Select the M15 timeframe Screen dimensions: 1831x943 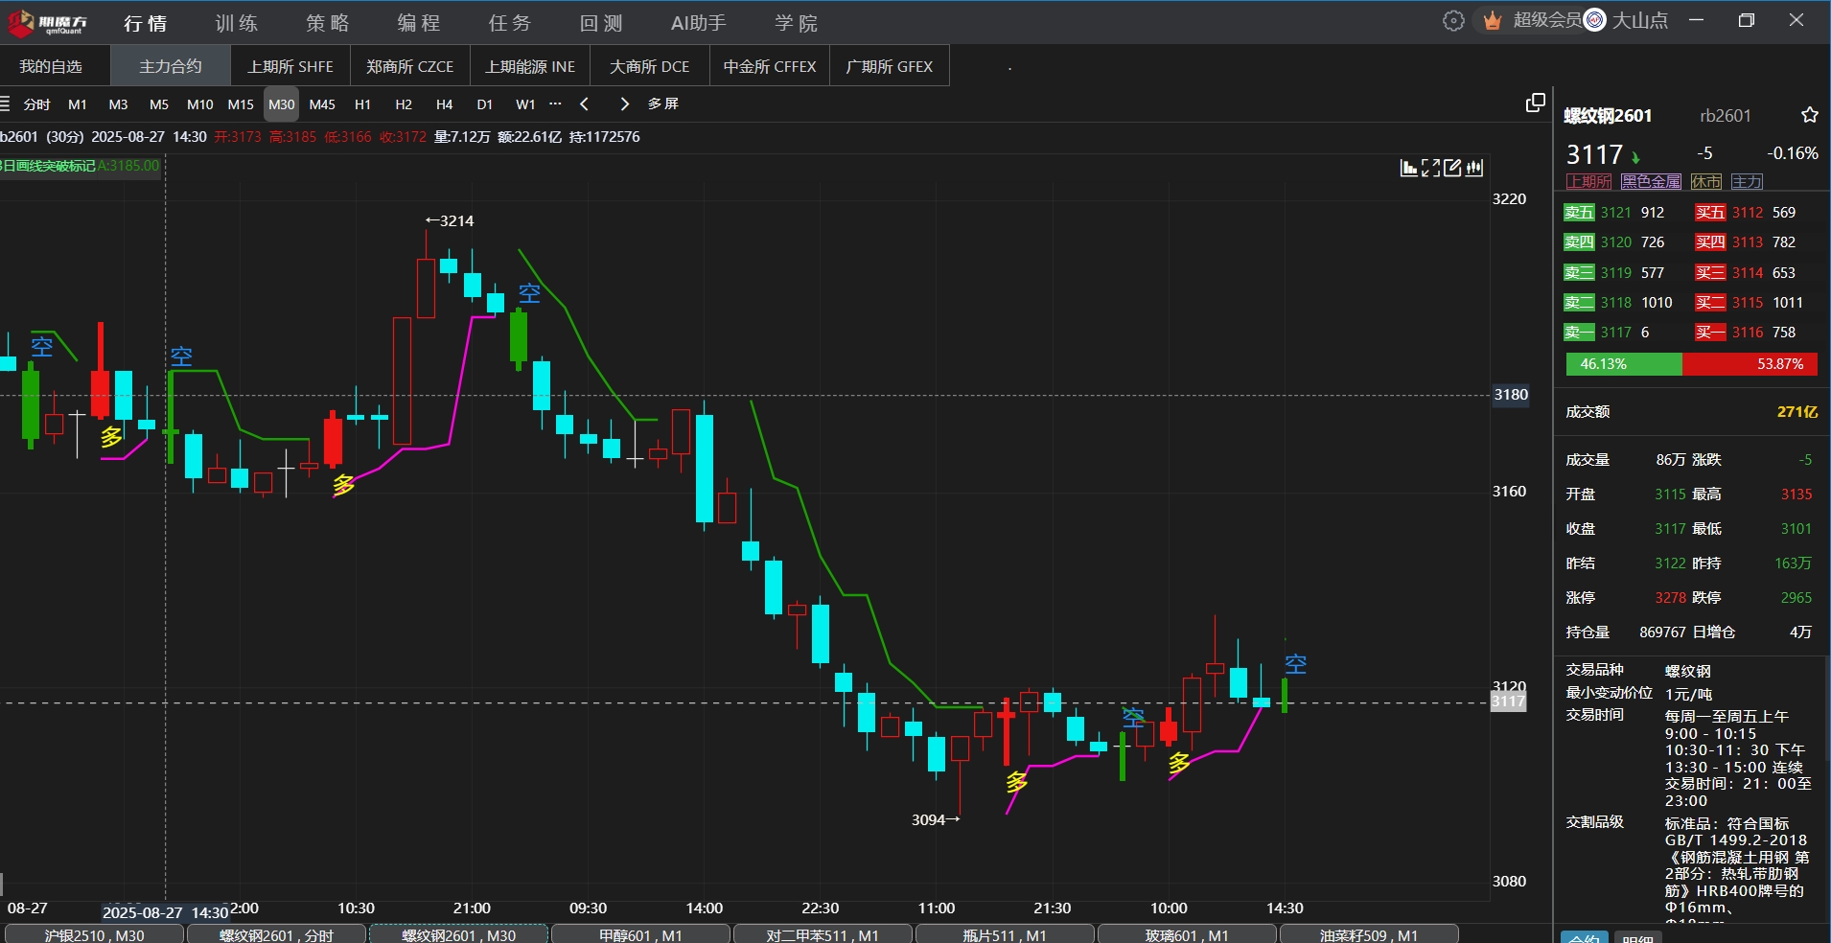click(x=241, y=104)
